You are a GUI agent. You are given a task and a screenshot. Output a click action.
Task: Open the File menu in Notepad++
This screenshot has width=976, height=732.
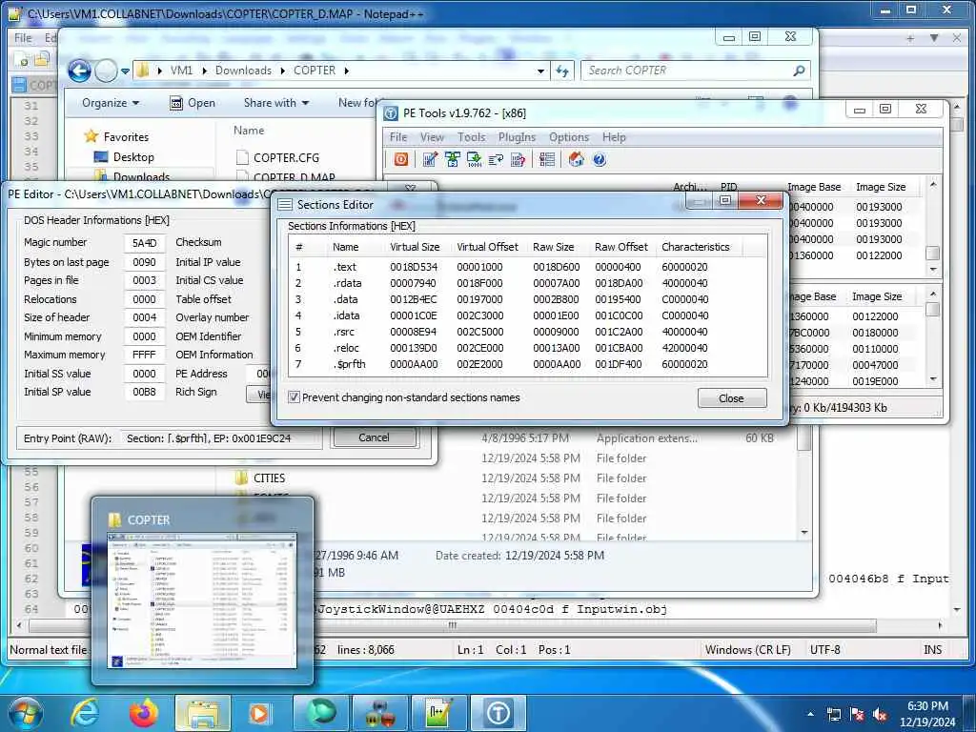click(x=23, y=38)
